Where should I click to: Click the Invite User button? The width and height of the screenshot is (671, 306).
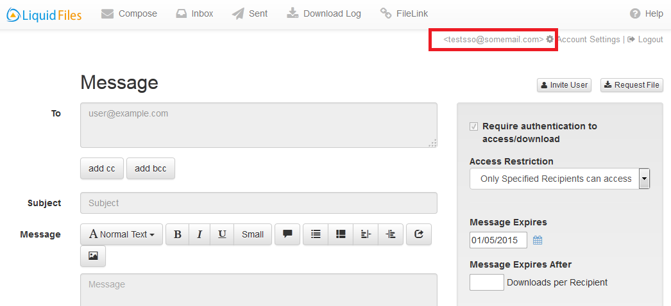[564, 85]
